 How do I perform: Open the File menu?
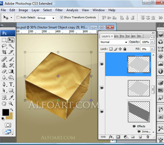(3, 10)
